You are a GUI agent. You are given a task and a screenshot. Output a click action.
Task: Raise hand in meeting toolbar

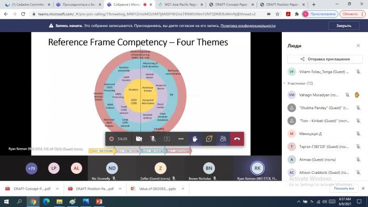(195, 139)
